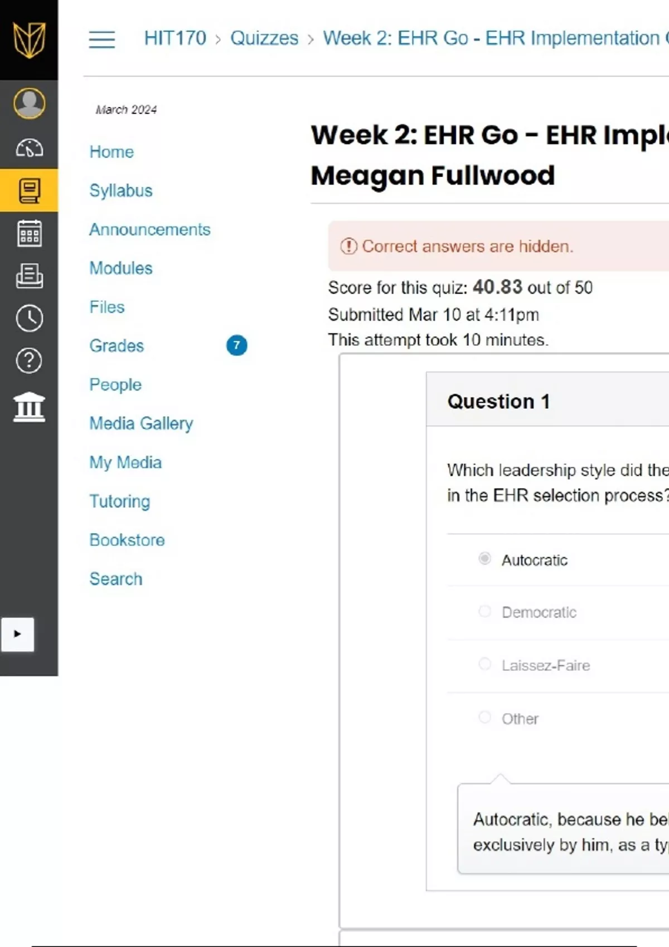This screenshot has height=947, width=669.
Task: Open the Help question mark icon
Action: coord(29,361)
